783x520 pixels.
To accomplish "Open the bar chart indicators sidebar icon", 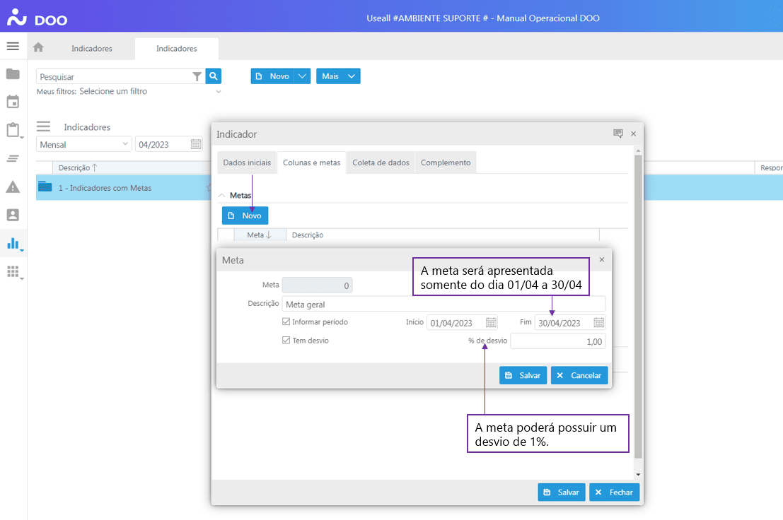I will point(13,244).
